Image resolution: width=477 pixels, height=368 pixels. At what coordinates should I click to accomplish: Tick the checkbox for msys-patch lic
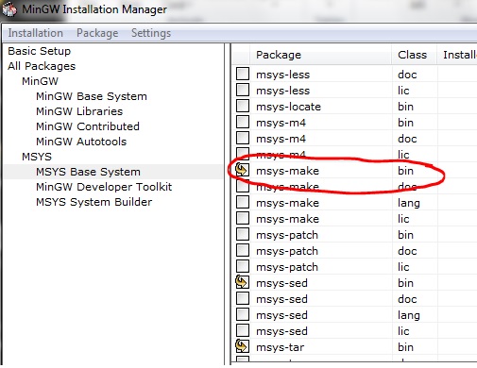(243, 266)
